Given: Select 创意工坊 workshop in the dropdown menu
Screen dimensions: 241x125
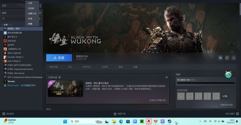Looking at the screenshot, I should 32,13.
